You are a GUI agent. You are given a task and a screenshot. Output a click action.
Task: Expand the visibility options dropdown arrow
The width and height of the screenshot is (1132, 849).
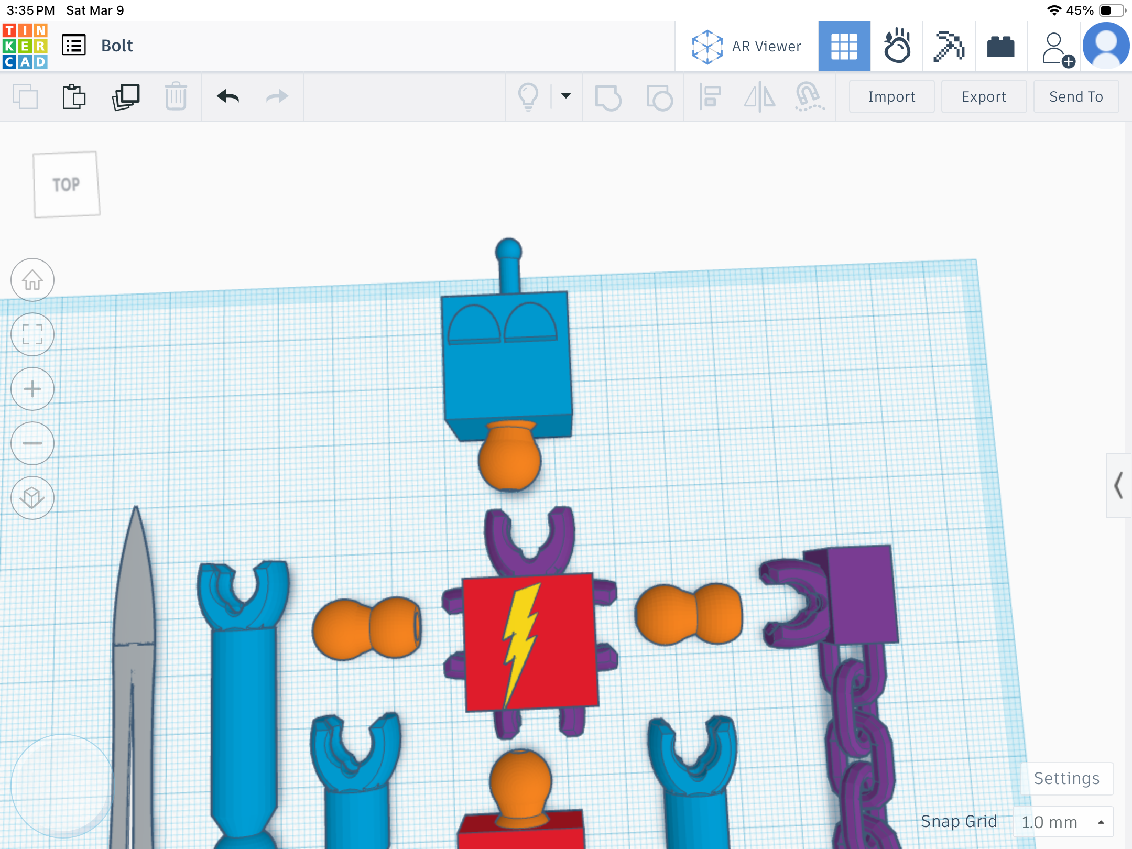click(x=566, y=96)
